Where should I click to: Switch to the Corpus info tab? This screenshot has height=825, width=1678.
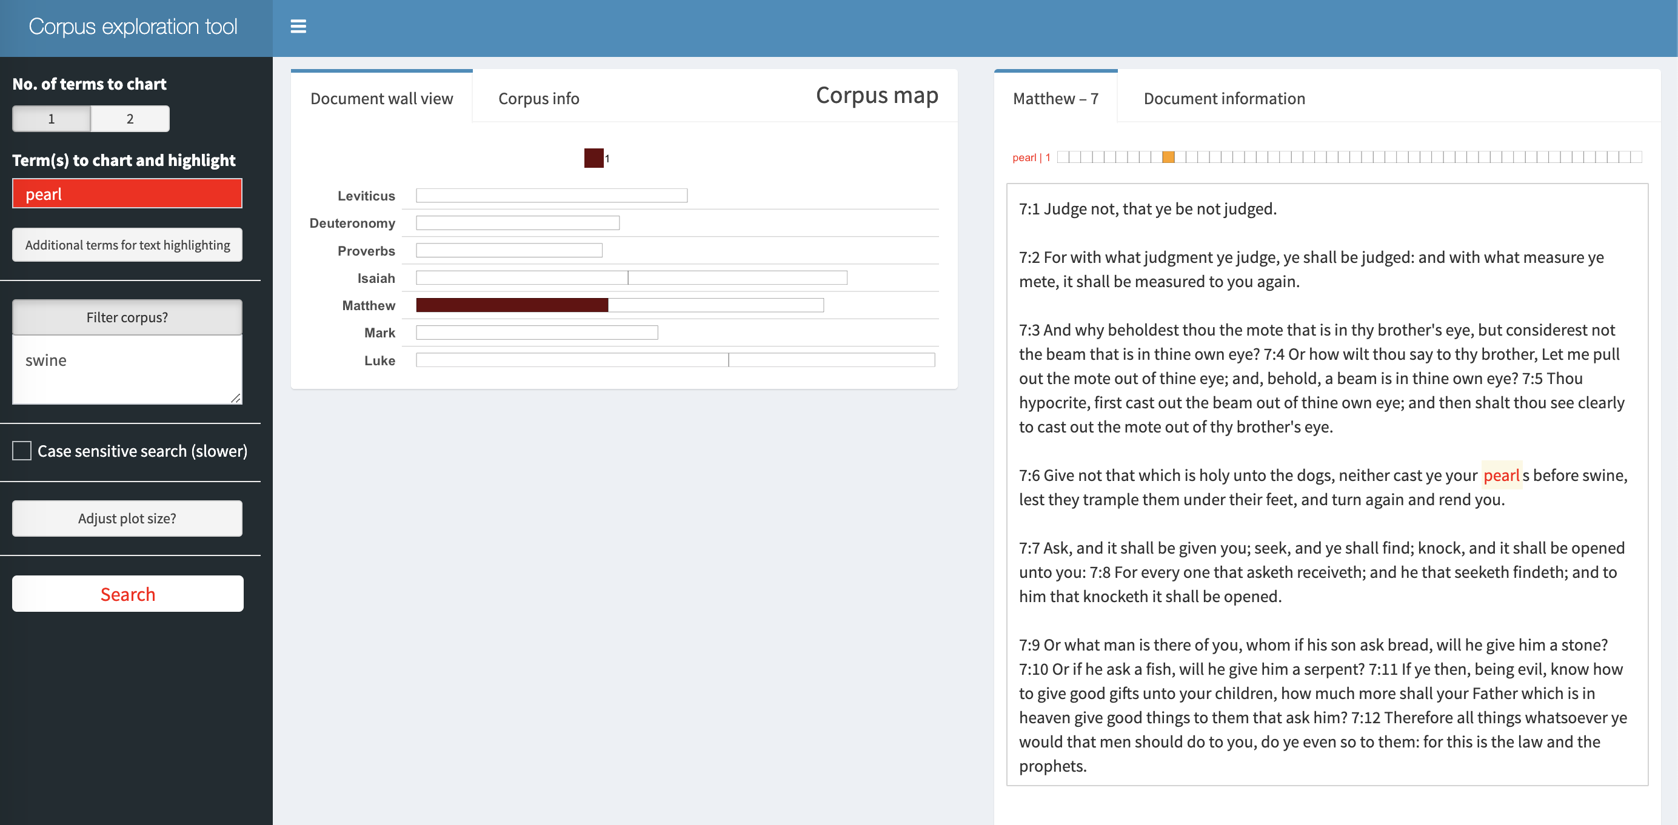(538, 98)
